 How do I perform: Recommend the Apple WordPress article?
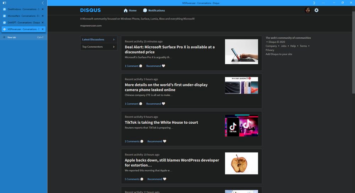(x=154, y=179)
